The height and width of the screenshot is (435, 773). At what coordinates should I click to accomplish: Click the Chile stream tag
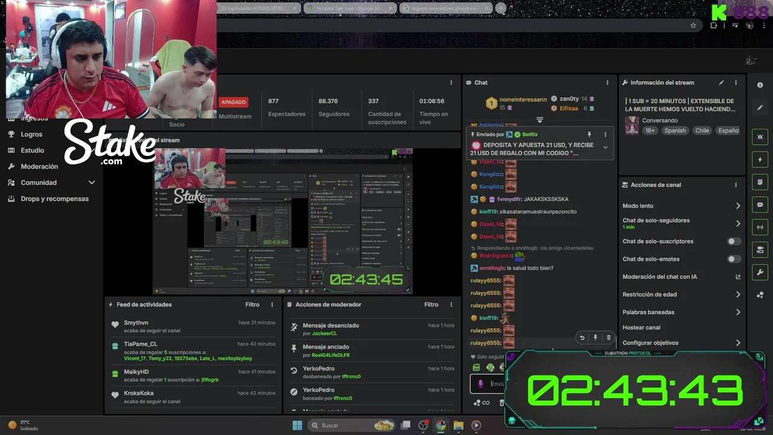pos(702,130)
